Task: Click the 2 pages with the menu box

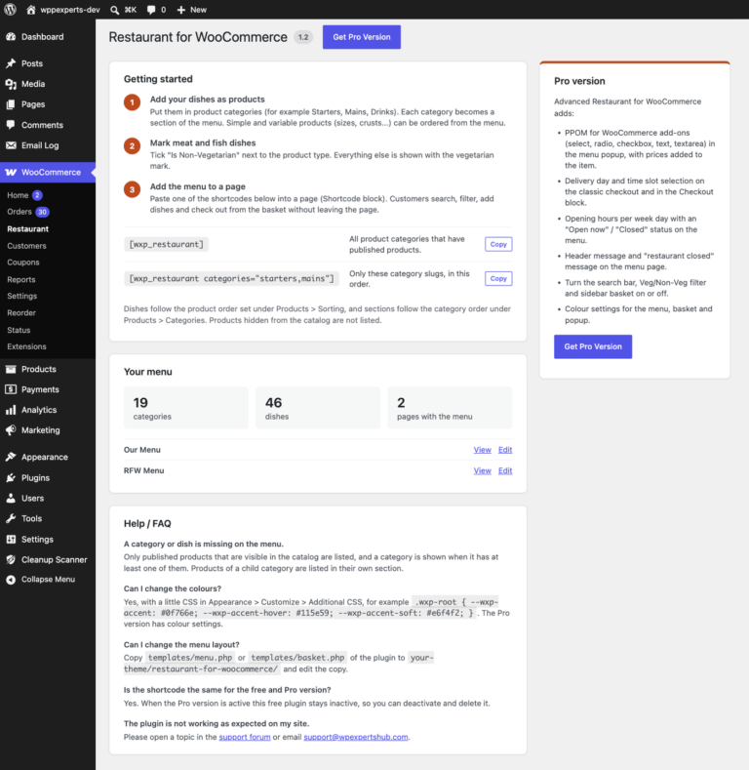Action: click(x=450, y=408)
